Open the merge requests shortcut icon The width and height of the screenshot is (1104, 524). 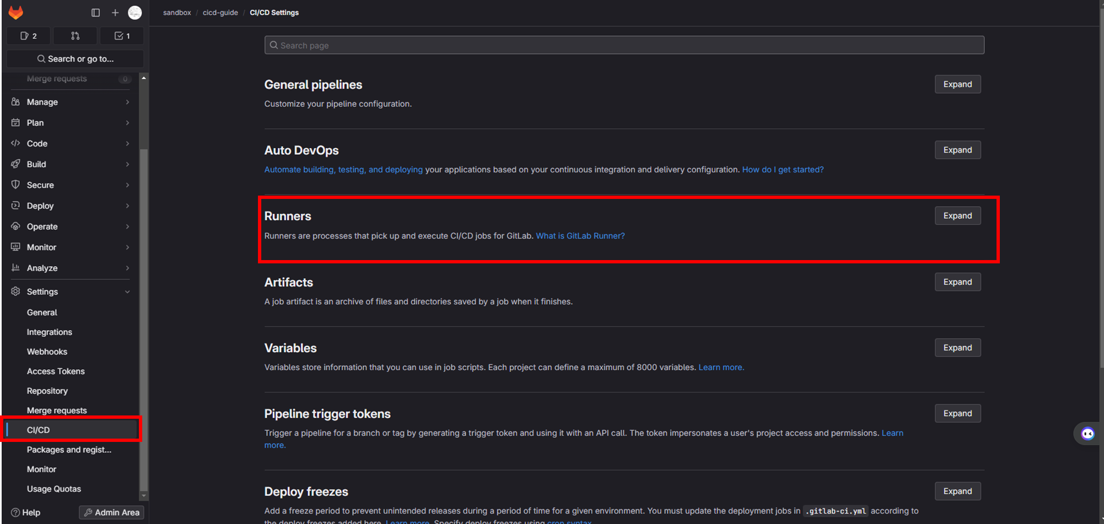pos(76,36)
